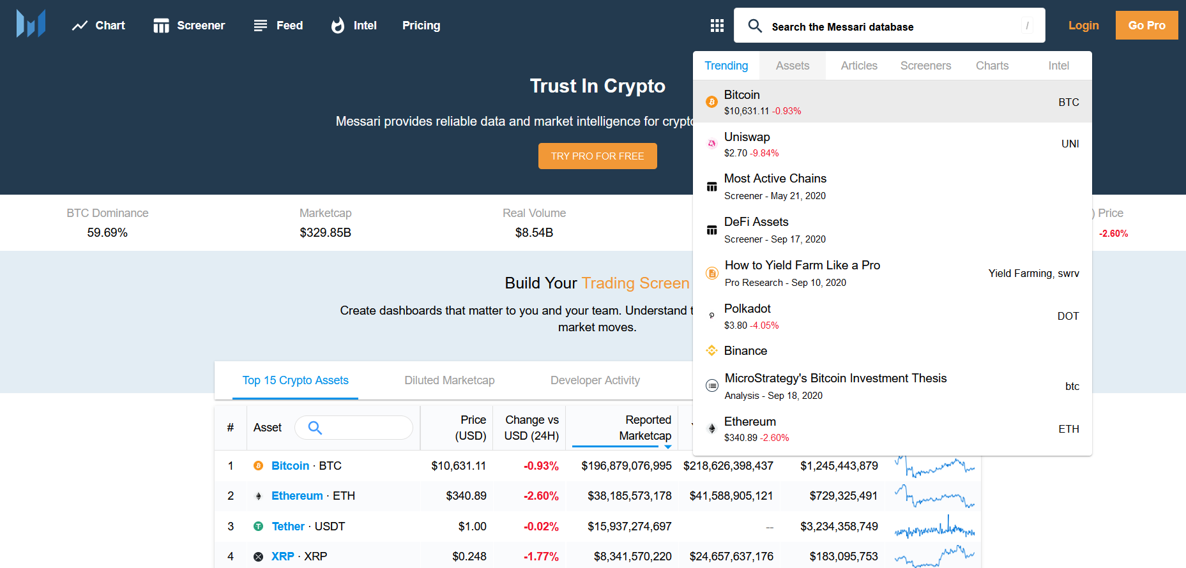Click the Polkadot icon in trending list
Screen dimensions: 1186x568
pyautogui.click(x=711, y=316)
